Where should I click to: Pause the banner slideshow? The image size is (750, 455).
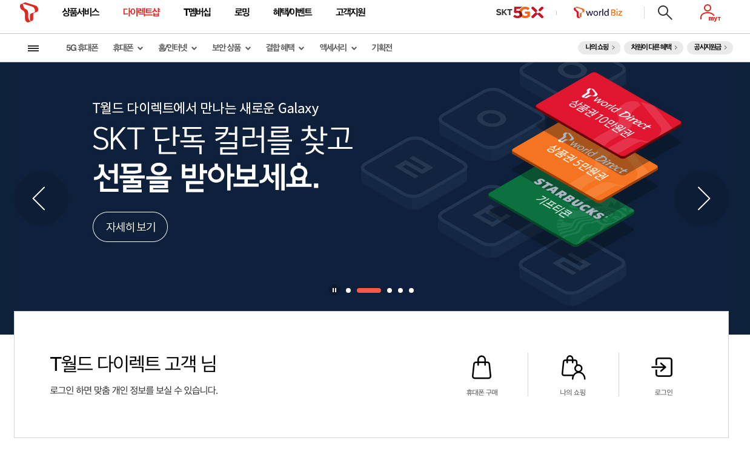(x=334, y=290)
